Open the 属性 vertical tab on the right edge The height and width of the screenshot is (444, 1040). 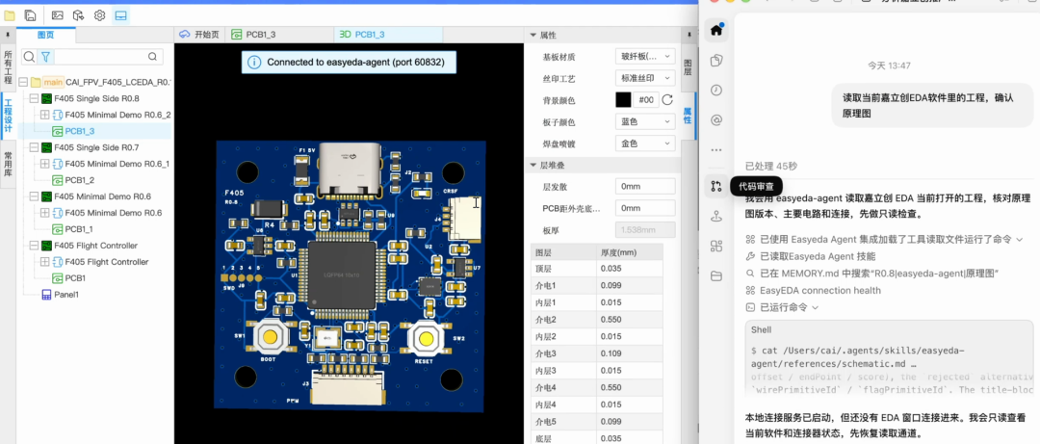(x=688, y=117)
